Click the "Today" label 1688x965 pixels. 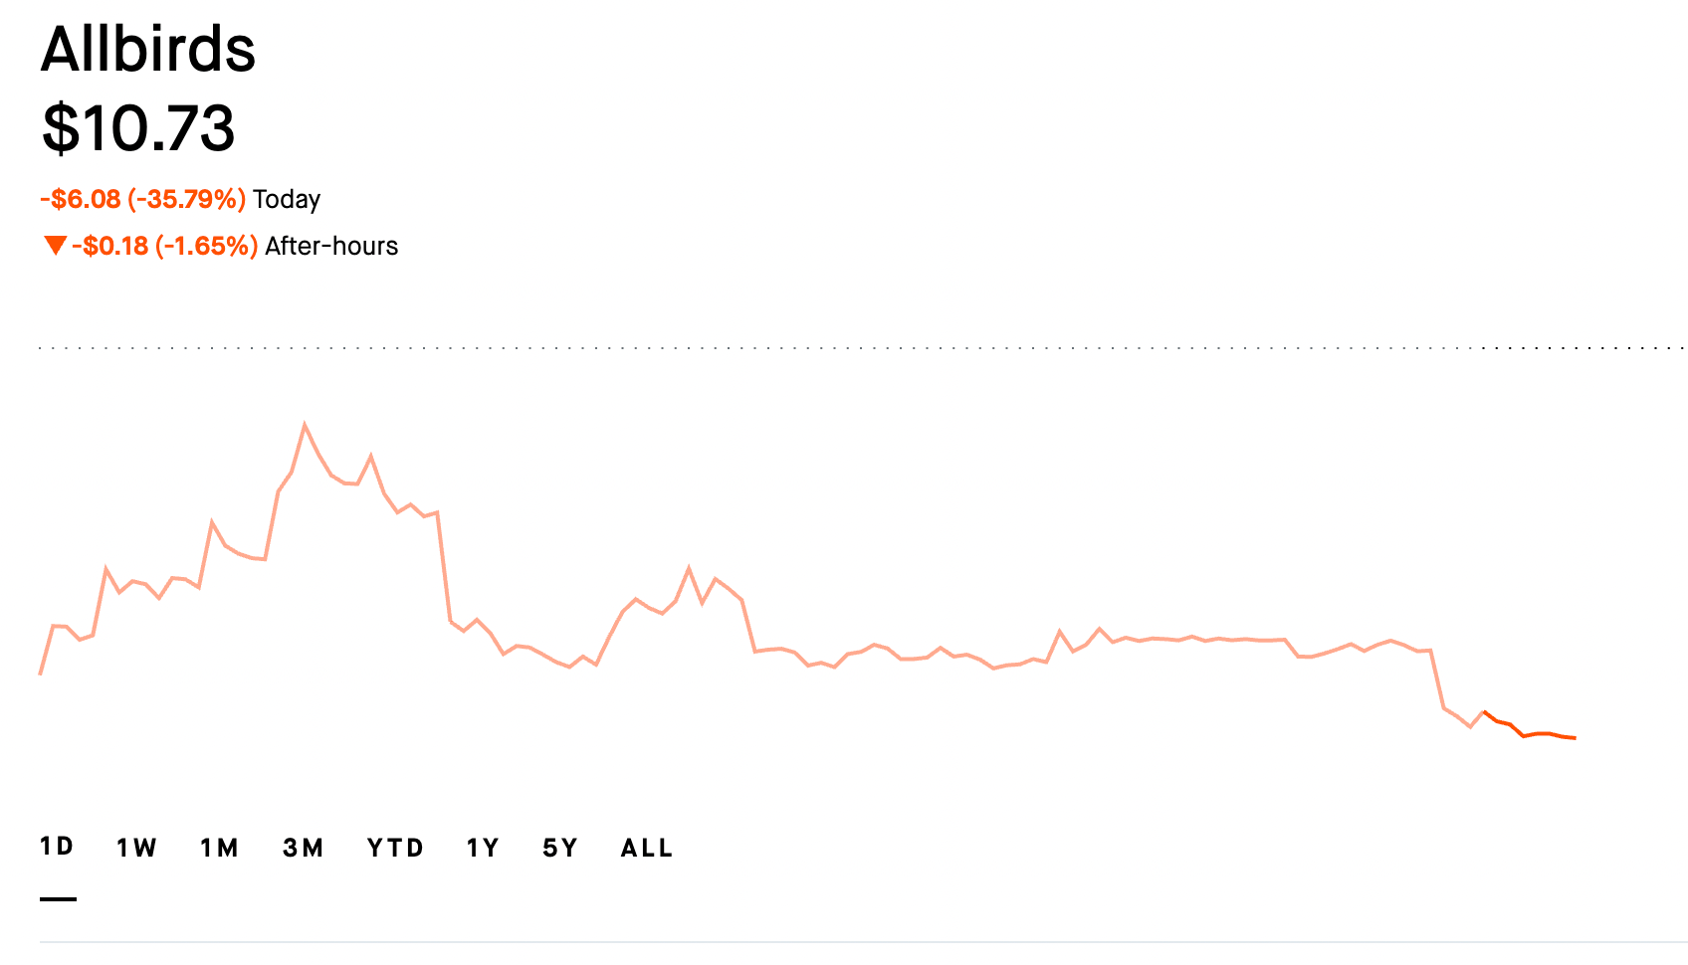coord(287,199)
